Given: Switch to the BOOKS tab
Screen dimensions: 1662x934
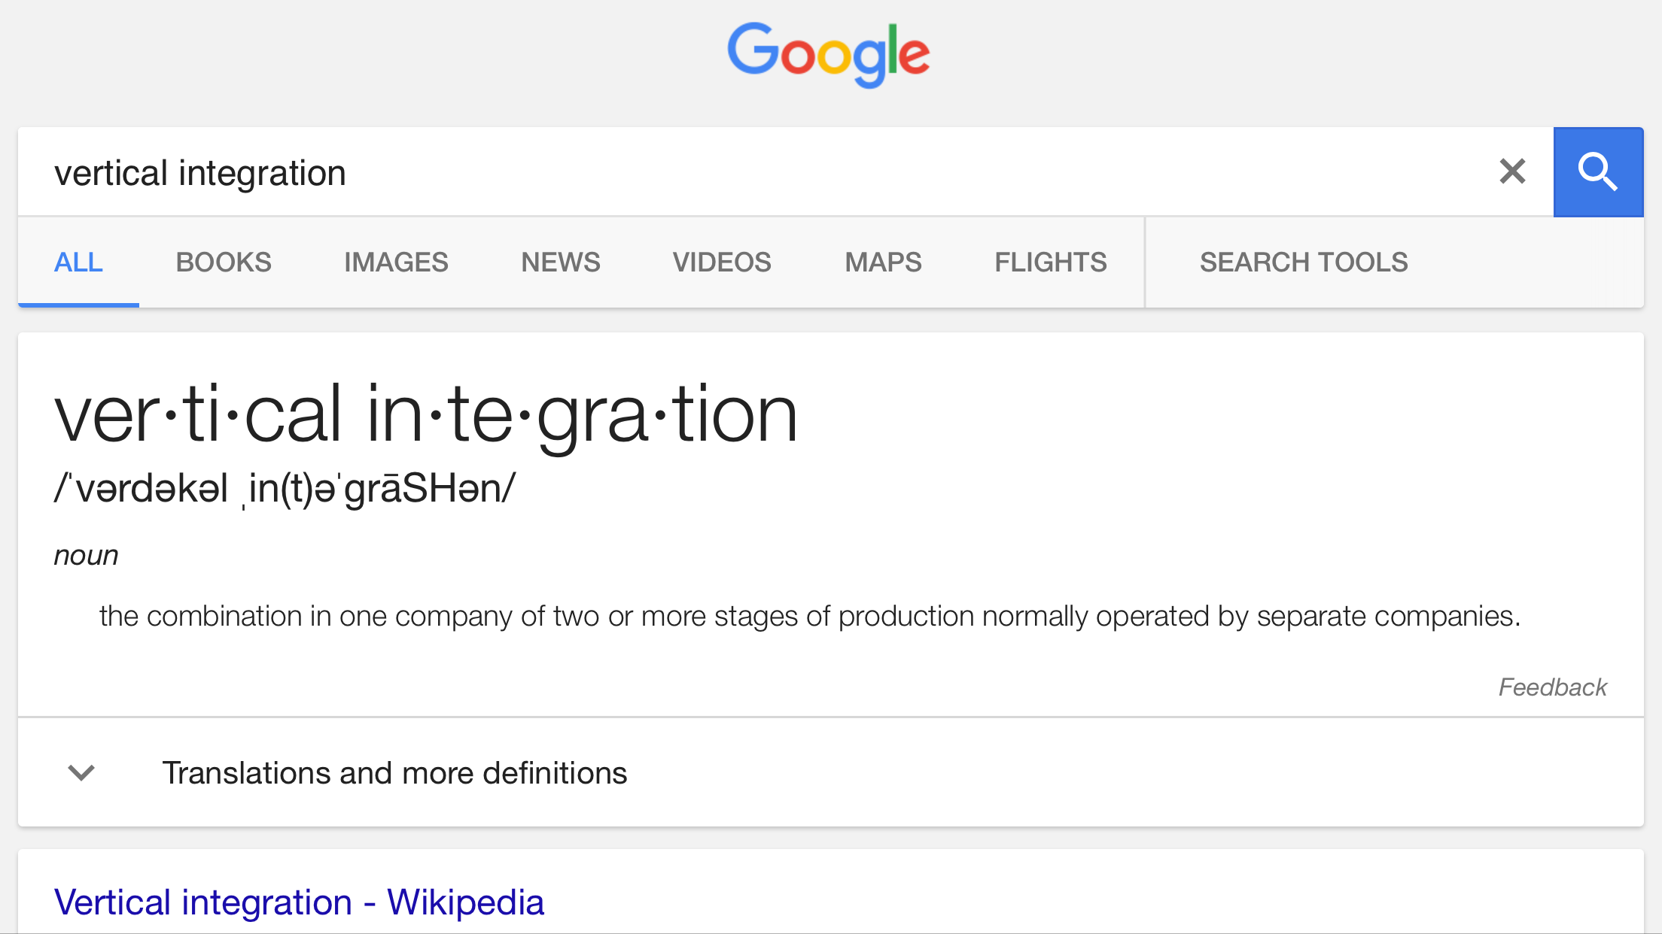Looking at the screenshot, I should coord(224,262).
